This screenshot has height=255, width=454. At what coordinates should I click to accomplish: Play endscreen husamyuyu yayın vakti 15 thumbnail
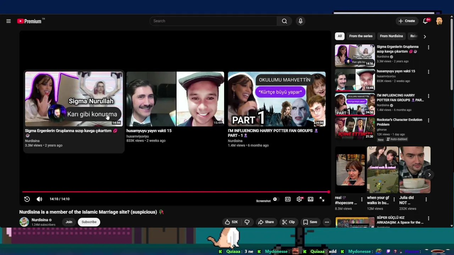pyautogui.click(x=175, y=99)
